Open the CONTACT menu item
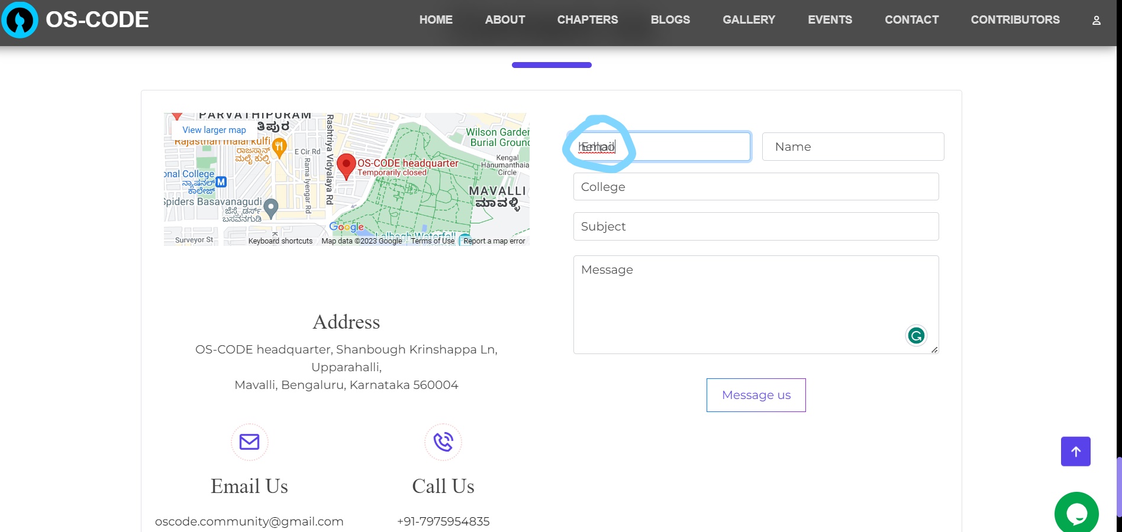Viewport: 1122px width, 532px height. 911,20
